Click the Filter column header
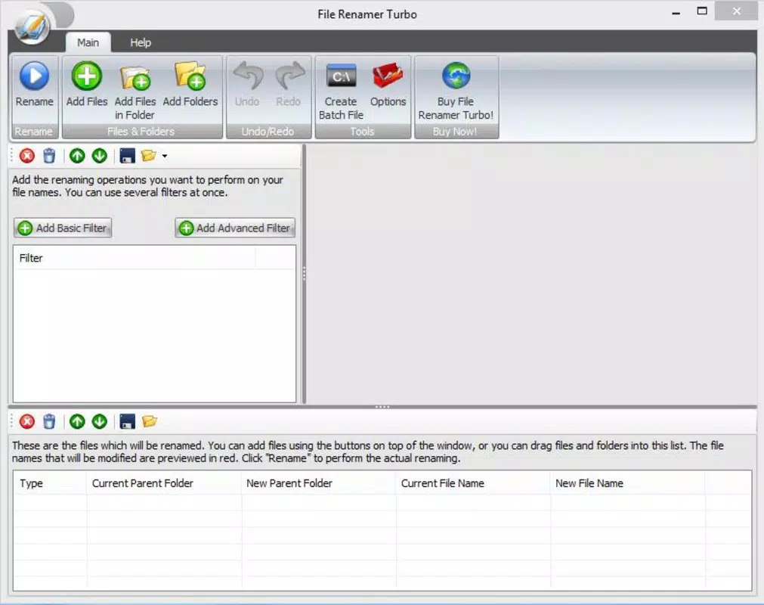This screenshot has height=605, width=764. click(x=134, y=258)
